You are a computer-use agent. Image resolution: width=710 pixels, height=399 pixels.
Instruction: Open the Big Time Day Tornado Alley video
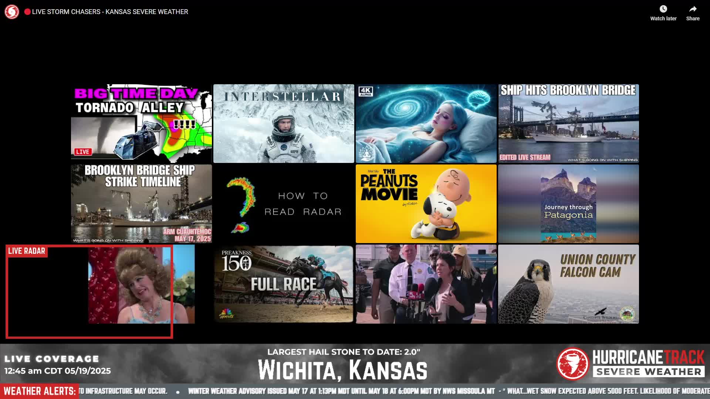click(x=141, y=123)
